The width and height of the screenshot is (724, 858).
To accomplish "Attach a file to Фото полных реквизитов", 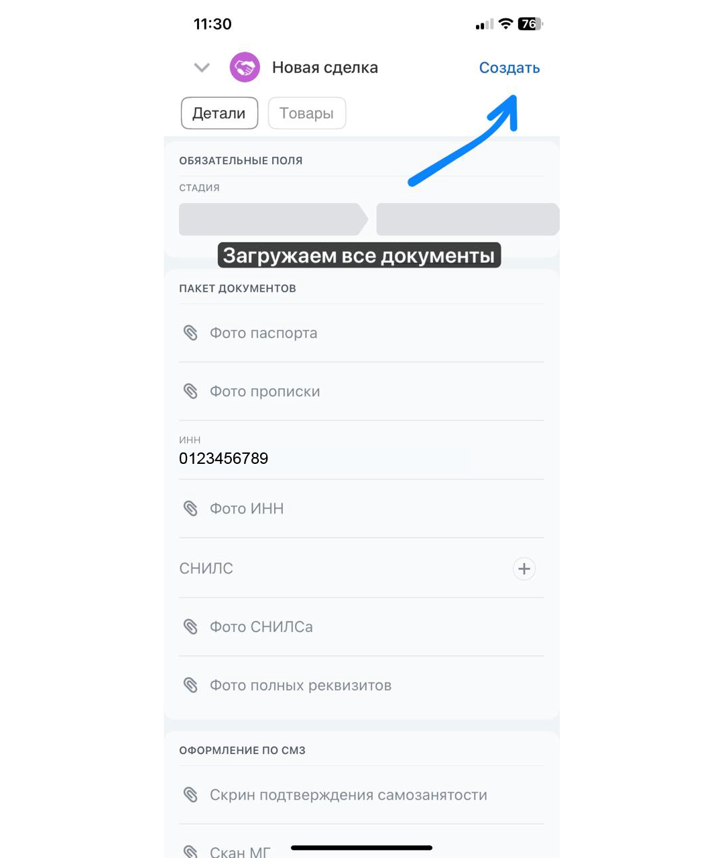I will pos(191,685).
